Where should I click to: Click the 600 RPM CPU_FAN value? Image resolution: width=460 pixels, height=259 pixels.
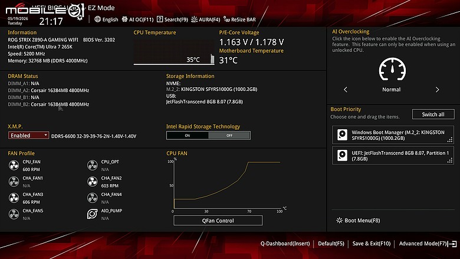coord(31,169)
